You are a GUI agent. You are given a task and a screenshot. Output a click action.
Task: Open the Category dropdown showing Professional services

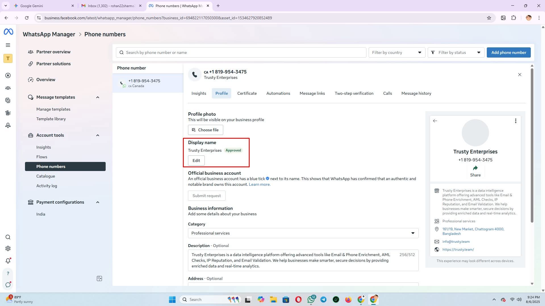[x=303, y=233]
